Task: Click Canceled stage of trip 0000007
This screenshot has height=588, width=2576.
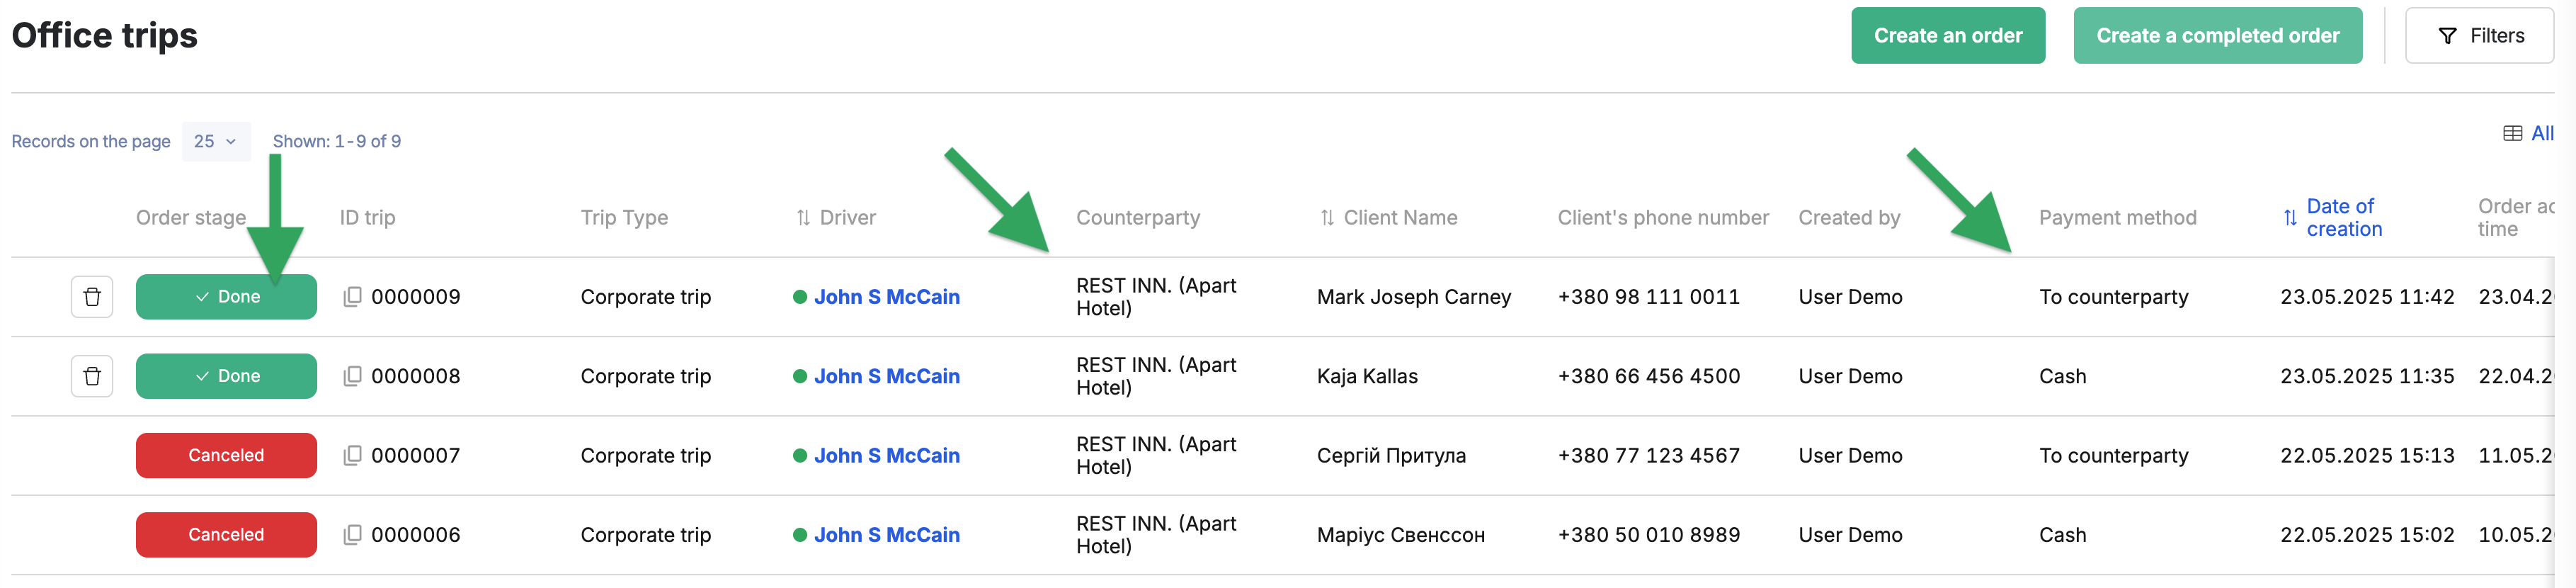Action: point(226,455)
